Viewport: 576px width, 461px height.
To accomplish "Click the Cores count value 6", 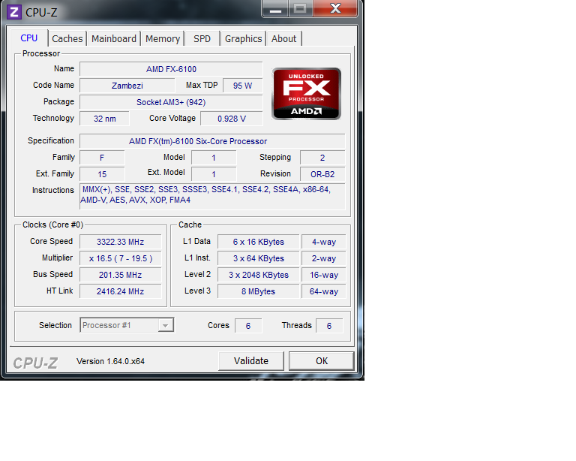I will click(x=248, y=326).
